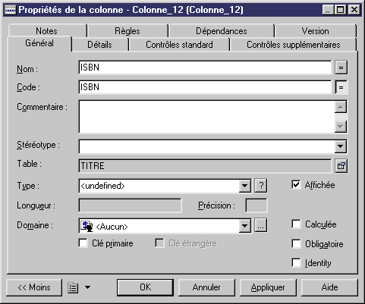The height and width of the screenshot is (304, 365).
Task: Switch to the Détails tab
Action: [99, 45]
